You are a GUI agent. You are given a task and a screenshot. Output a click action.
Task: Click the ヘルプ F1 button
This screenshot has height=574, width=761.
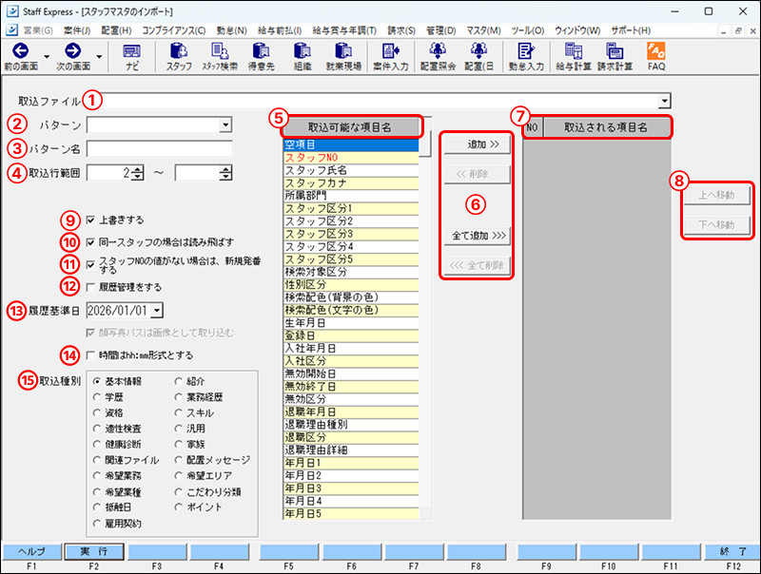pyautogui.click(x=32, y=552)
